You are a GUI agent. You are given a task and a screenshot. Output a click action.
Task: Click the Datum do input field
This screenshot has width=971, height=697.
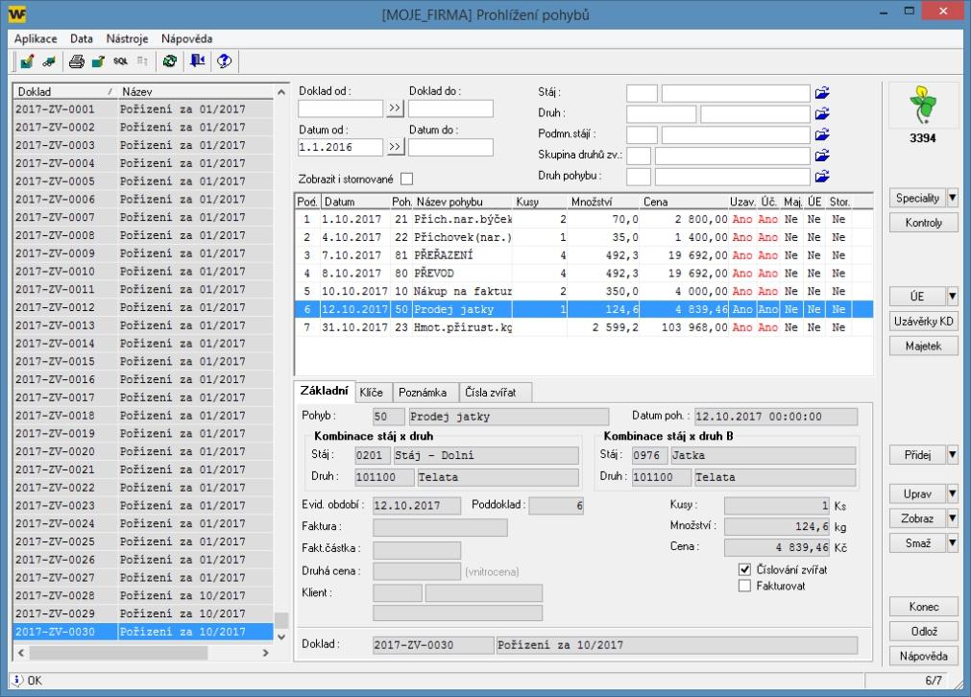point(450,147)
